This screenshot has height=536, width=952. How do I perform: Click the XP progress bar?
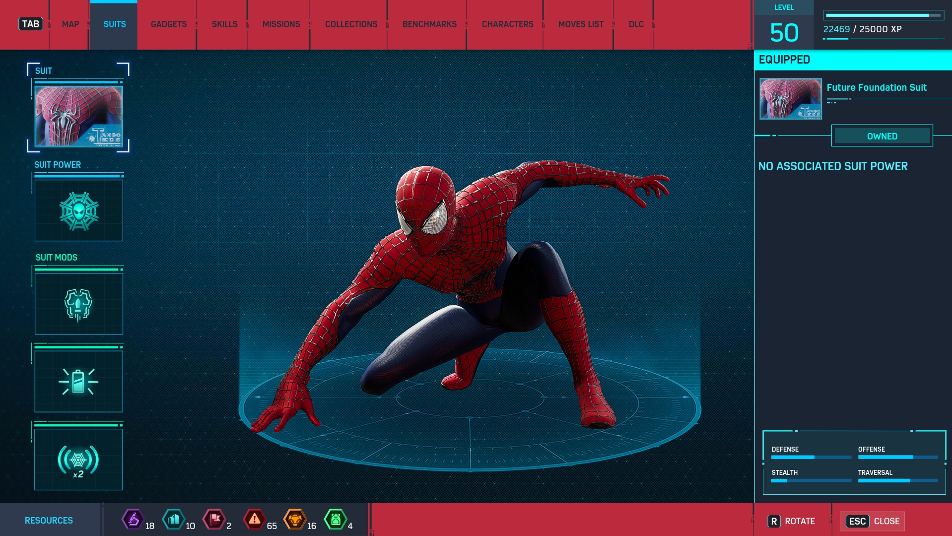point(883,15)
